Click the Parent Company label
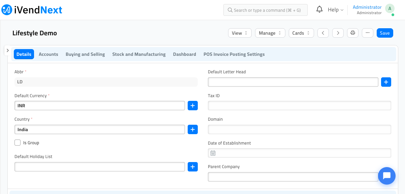Viewport: 405px width, 194px height. tap(224, 166)
